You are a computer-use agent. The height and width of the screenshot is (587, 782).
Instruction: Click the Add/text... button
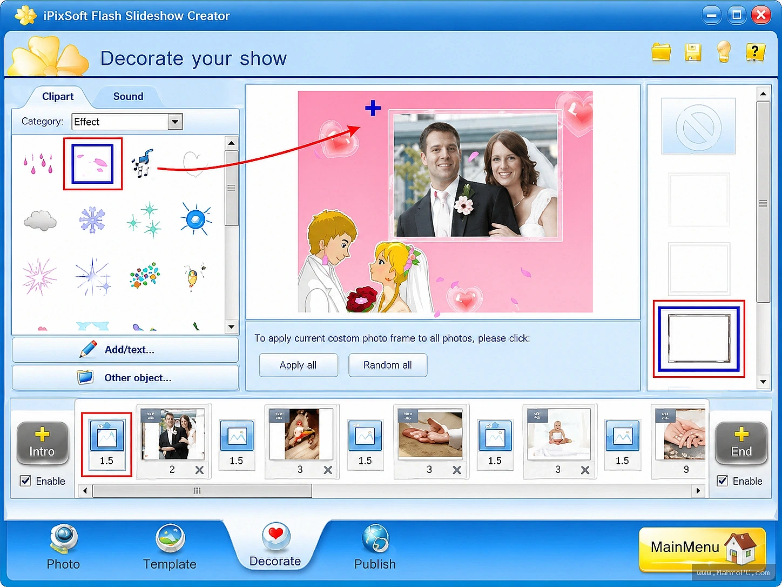[x=125, y=350]
